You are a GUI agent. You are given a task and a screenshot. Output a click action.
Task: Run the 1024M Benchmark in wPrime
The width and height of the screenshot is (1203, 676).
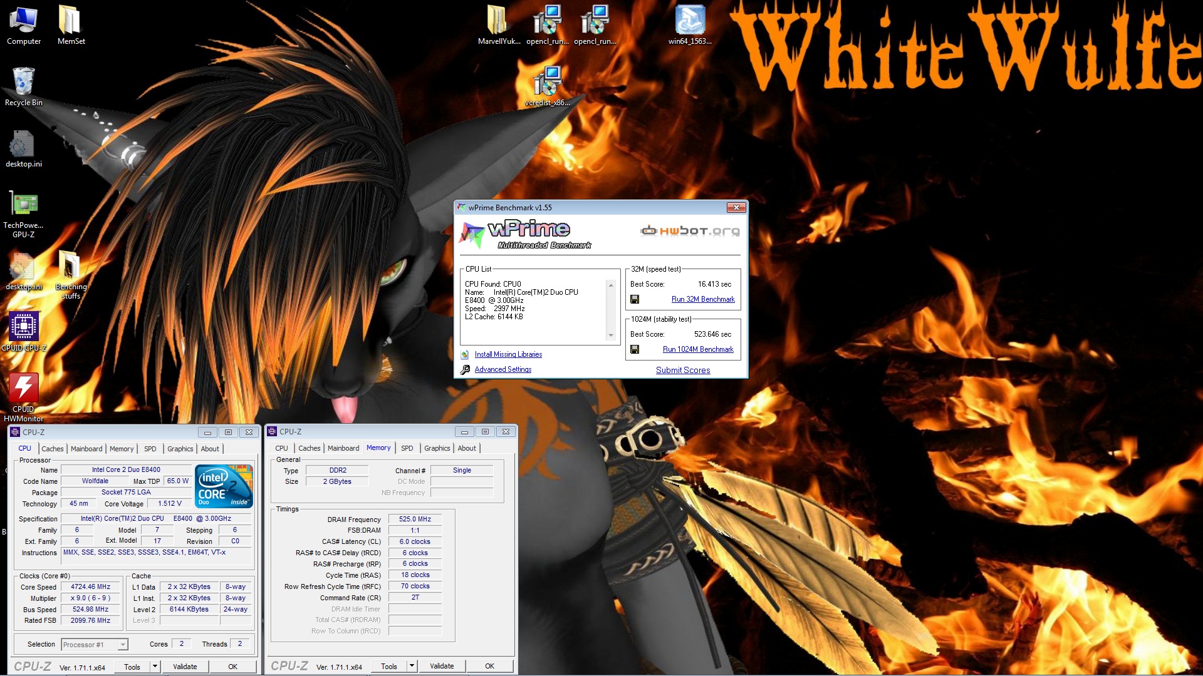point(698,349)
